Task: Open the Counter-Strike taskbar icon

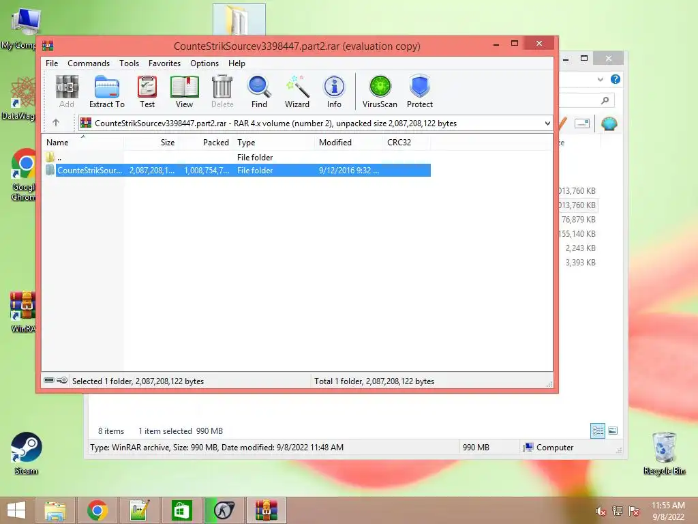Action: tap(224, 510)
